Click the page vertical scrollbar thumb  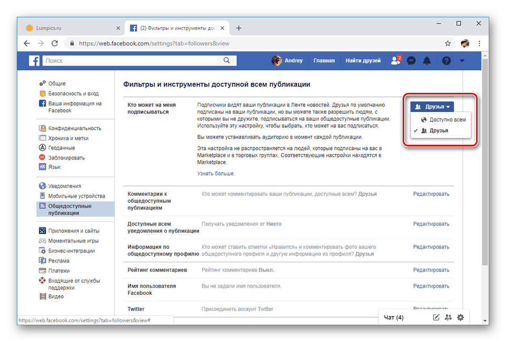[484, 162]
